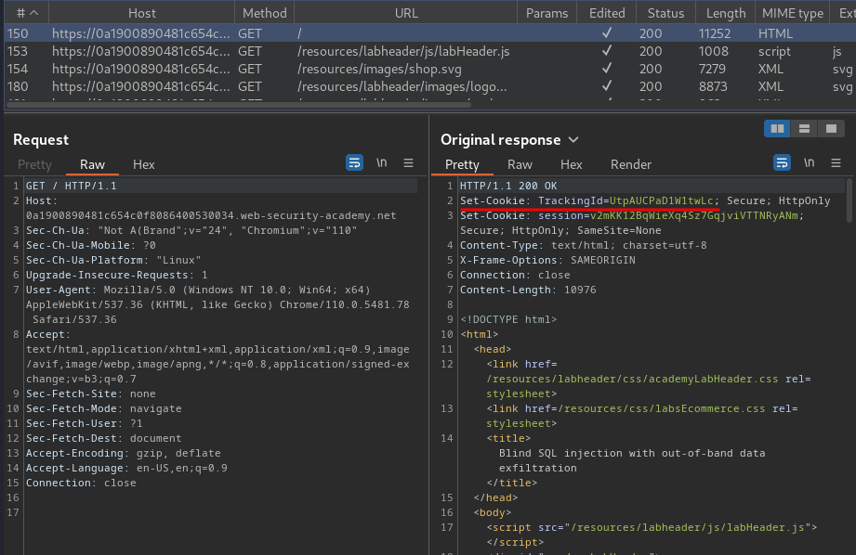
Task: Switch to side-by-side layout view
Action: click(777, 129)
